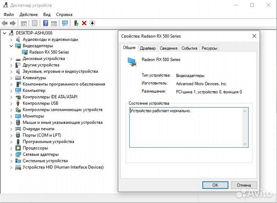277x203 pixels.
Task: Click the blue Help question-mark icon
Action: tap(45, 23)
